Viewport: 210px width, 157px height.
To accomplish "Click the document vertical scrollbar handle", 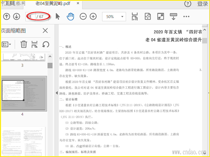I will pos(204,41).
